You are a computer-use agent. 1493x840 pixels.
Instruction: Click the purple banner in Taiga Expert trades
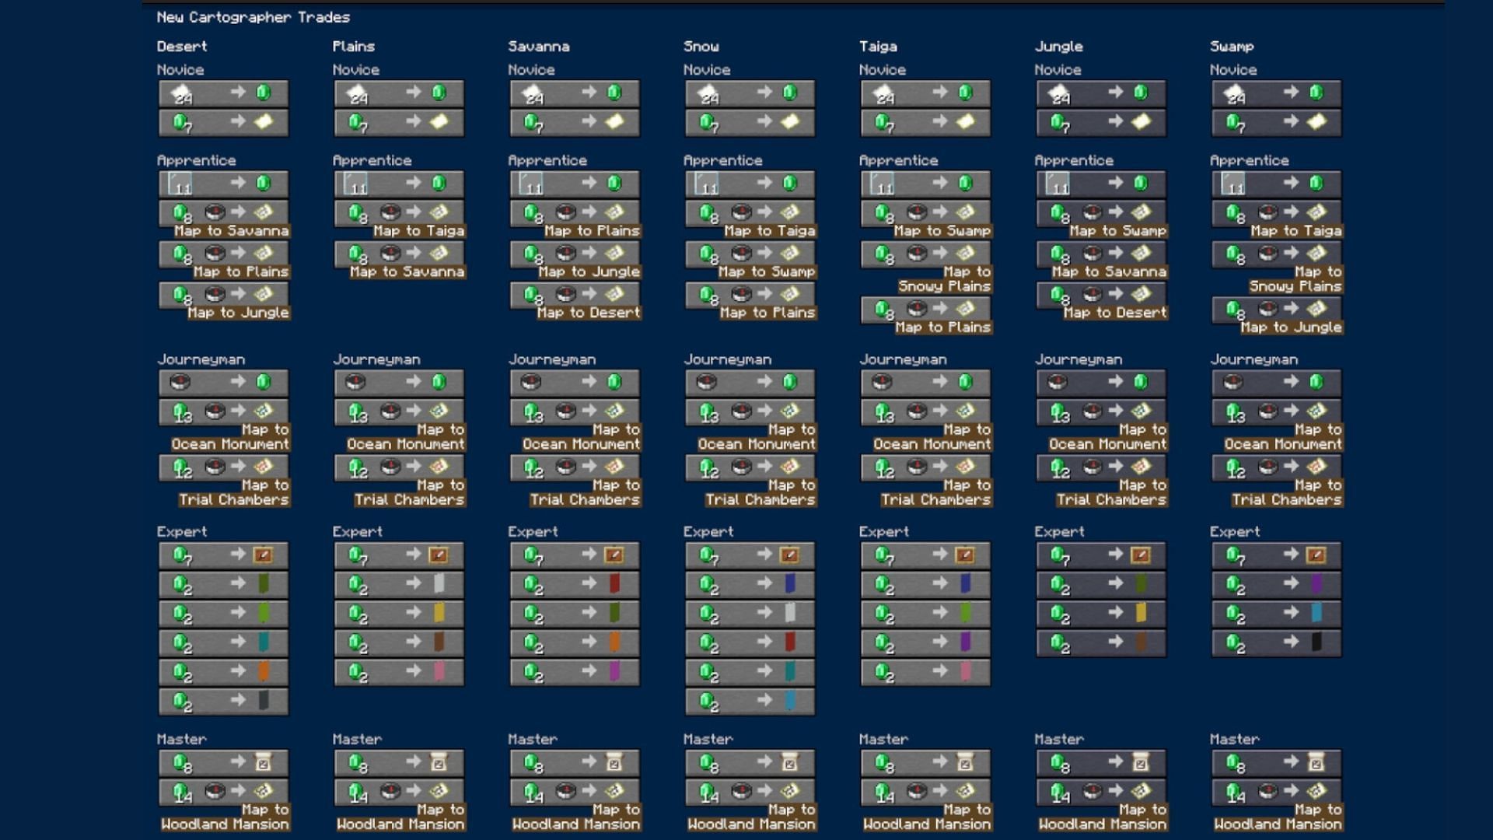(x=965, y=642)
